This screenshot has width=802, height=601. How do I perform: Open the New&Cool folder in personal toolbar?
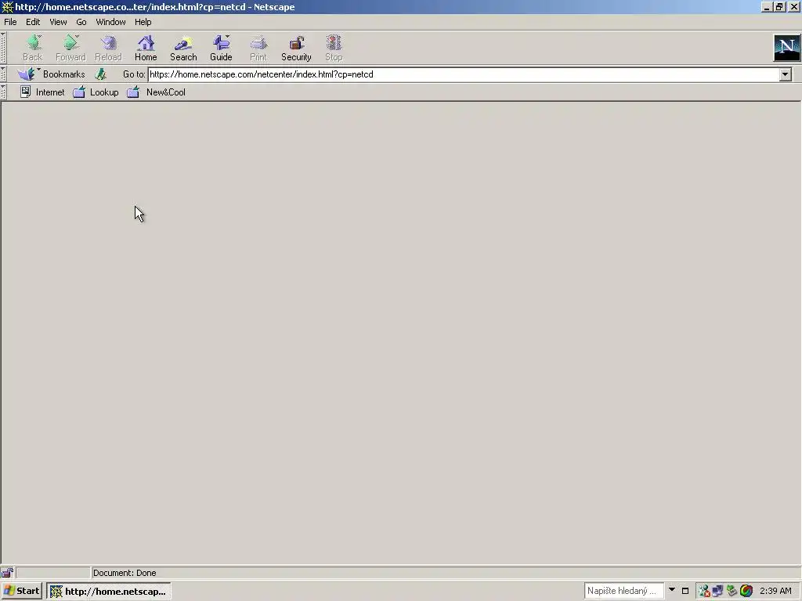(x=156, y=92)
